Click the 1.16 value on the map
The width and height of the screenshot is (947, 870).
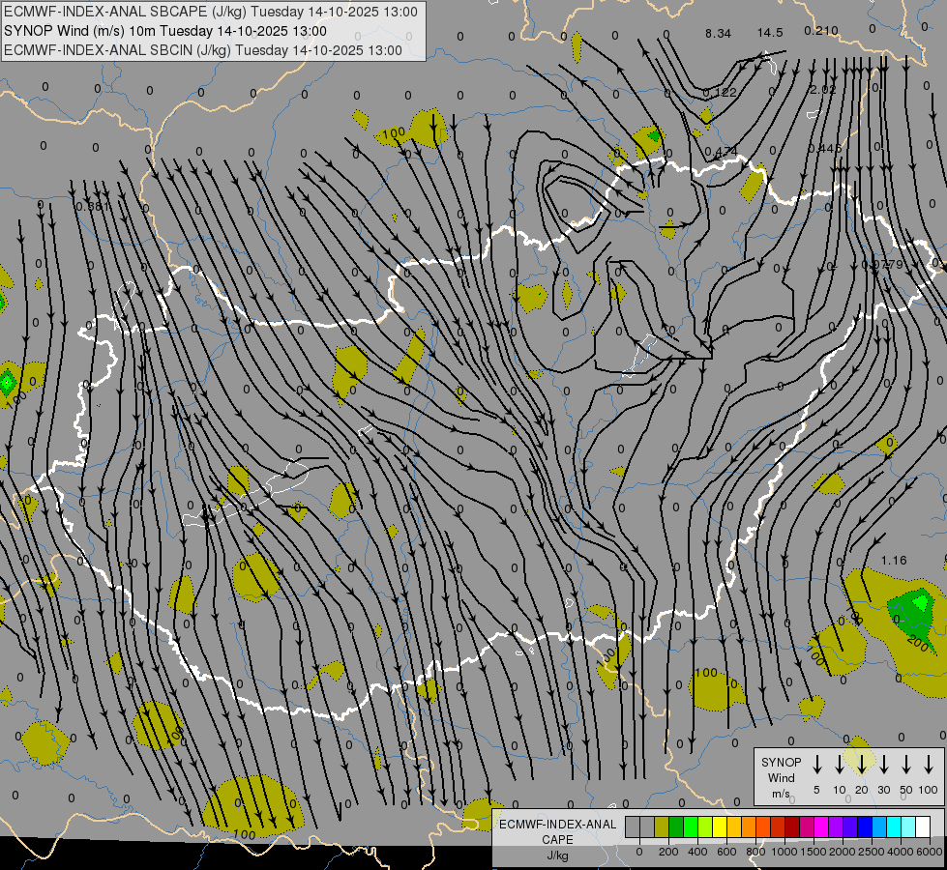(x=894, y=561)
